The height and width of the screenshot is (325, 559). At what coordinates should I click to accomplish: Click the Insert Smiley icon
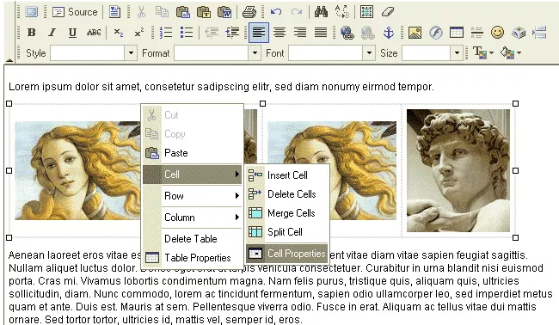[x=497, y=33]
